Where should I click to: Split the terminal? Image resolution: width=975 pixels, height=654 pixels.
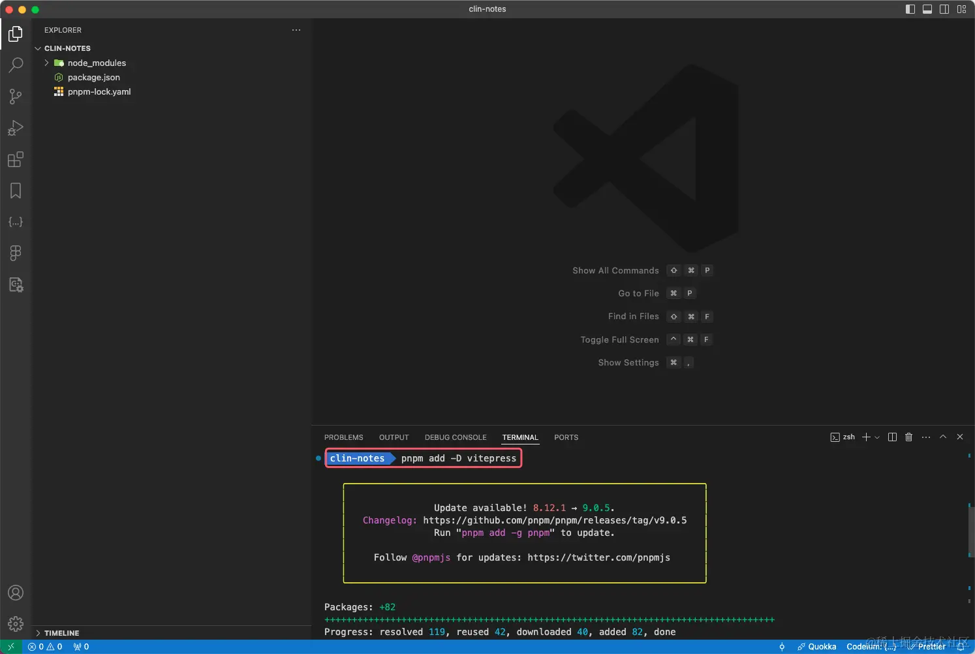[x=892, y=437]
